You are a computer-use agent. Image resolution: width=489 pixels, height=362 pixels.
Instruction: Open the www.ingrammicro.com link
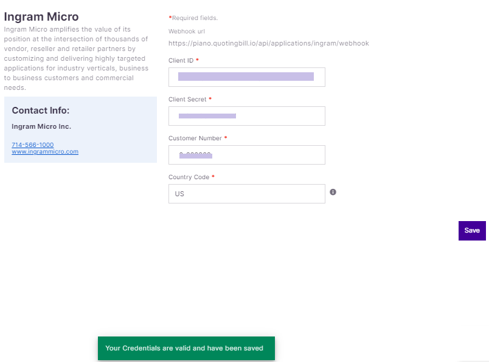45,151
